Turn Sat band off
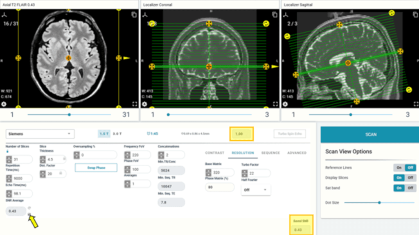 (x=410, y=188)
